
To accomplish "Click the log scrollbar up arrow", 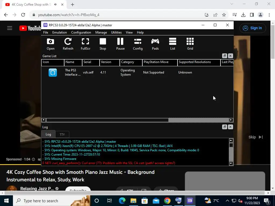I will [x=231, y=141].
